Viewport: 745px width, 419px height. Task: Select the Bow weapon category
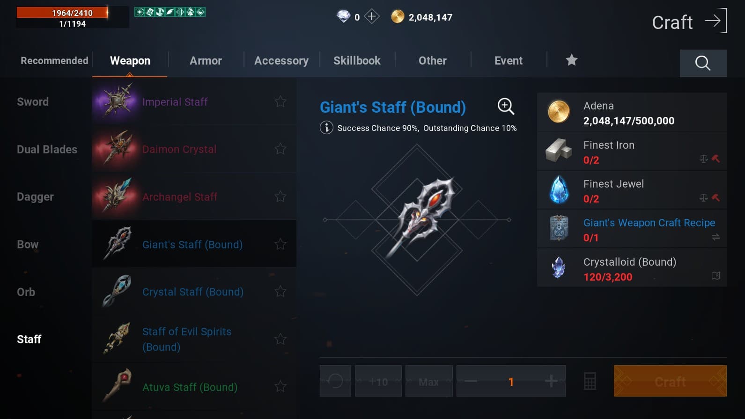coord(28,245)
